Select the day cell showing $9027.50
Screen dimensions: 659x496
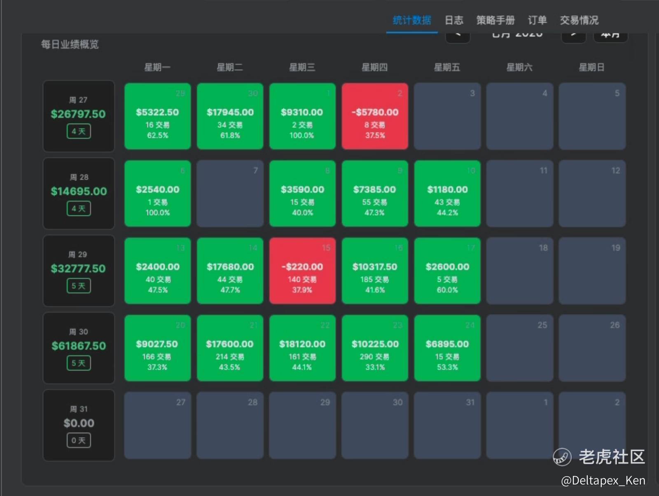(158, 348)
